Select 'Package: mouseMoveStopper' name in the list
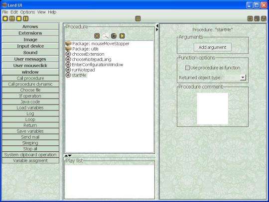This screenshot has width=269, height=202. click(x=101, y=43)
